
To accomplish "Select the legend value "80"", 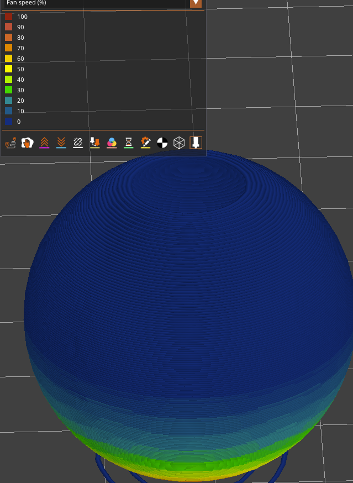I will [x=20, y=38].
